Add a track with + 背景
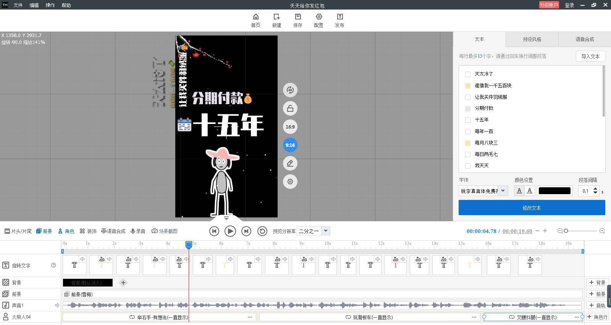This screenshot has height=325, width=611. coord(598,283)
